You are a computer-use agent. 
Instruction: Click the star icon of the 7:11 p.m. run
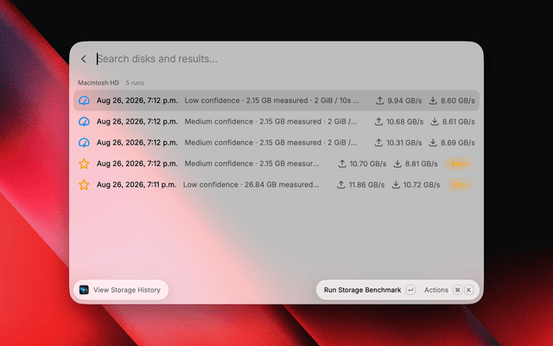84,184
